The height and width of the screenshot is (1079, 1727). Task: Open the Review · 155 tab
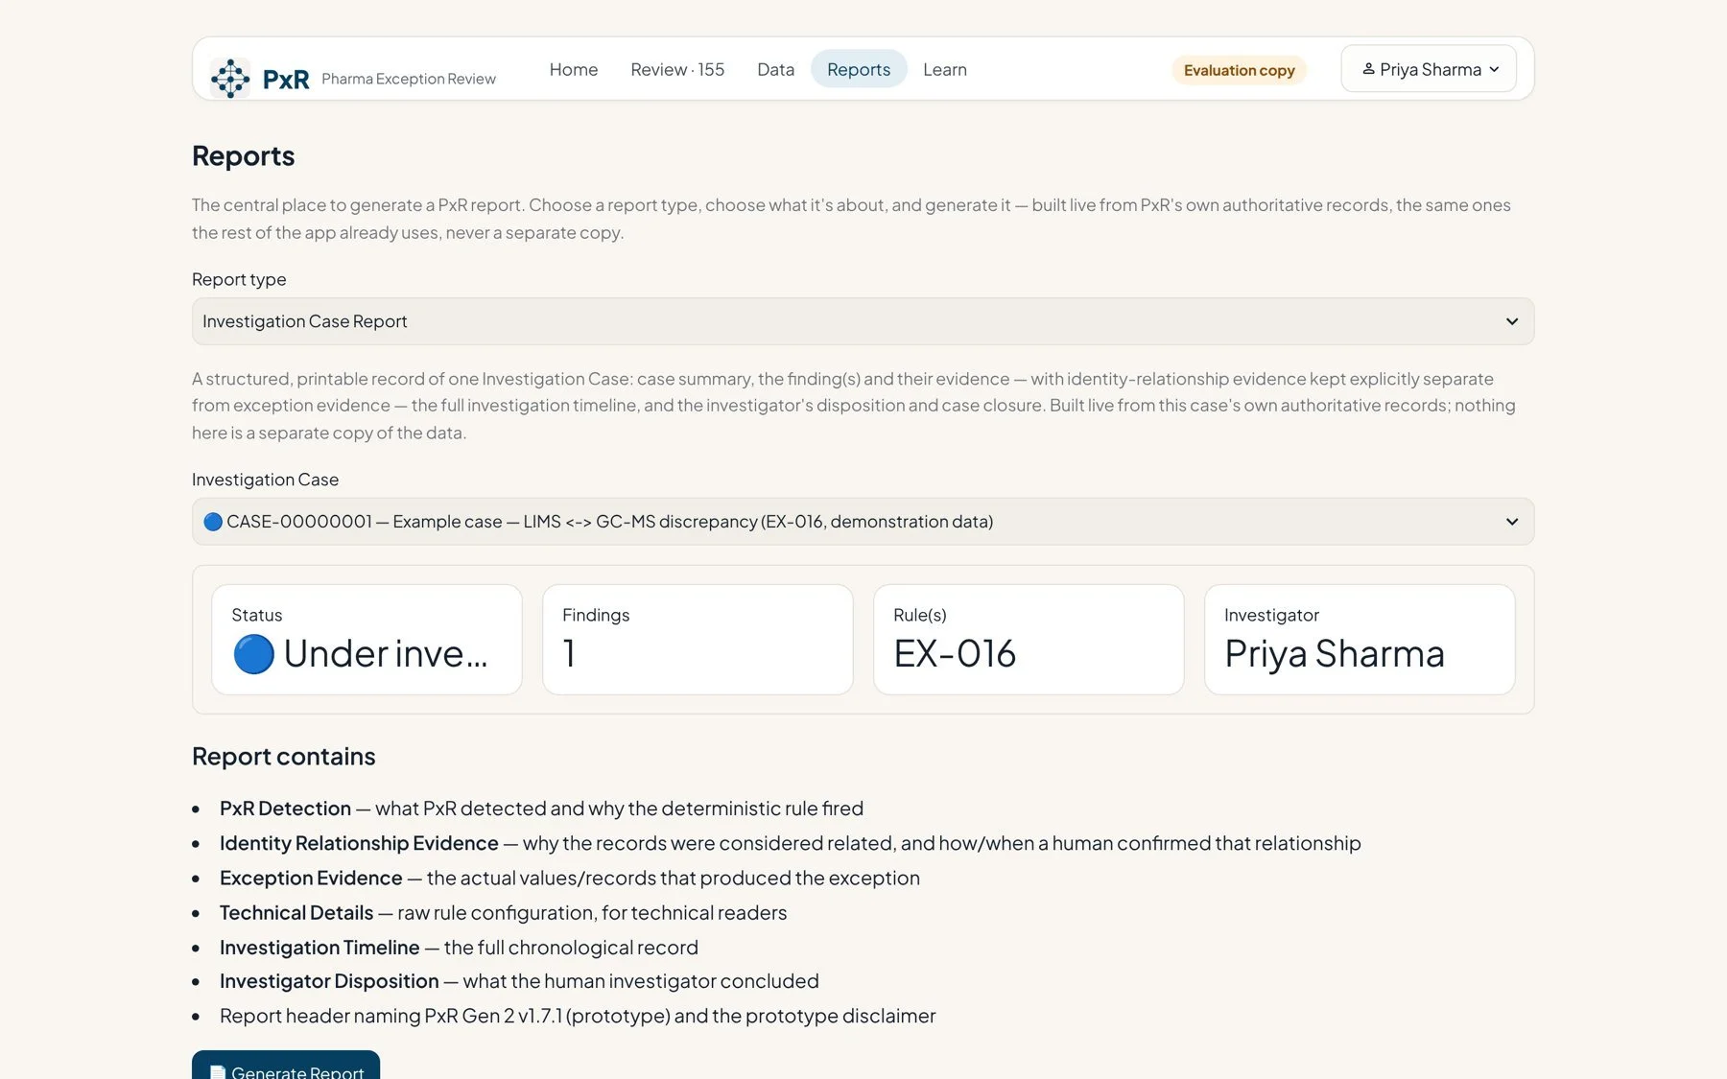click(677, 69)
